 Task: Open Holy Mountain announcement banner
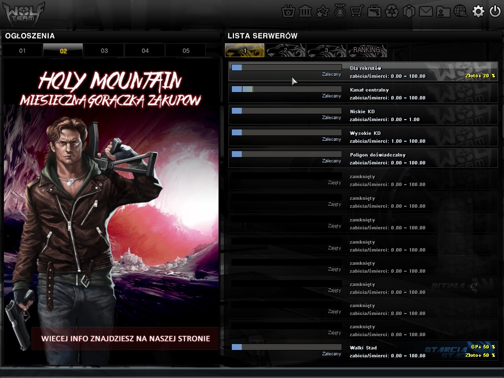[x=111, y=212]
